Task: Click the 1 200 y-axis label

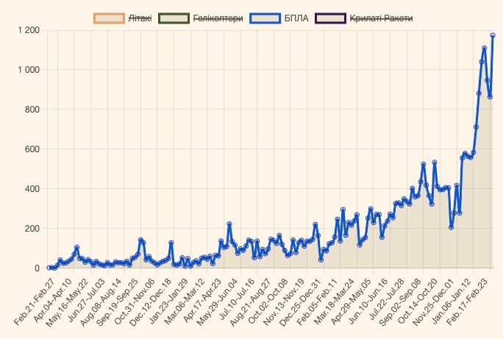Action: click(x=28, y=30)
